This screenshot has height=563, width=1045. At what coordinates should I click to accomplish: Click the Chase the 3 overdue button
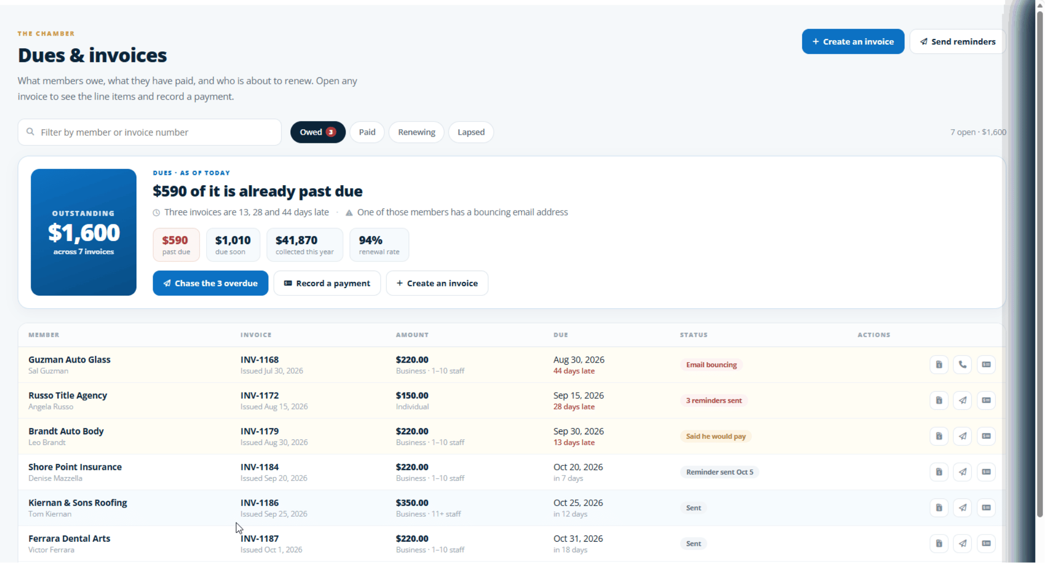point(210,283)
